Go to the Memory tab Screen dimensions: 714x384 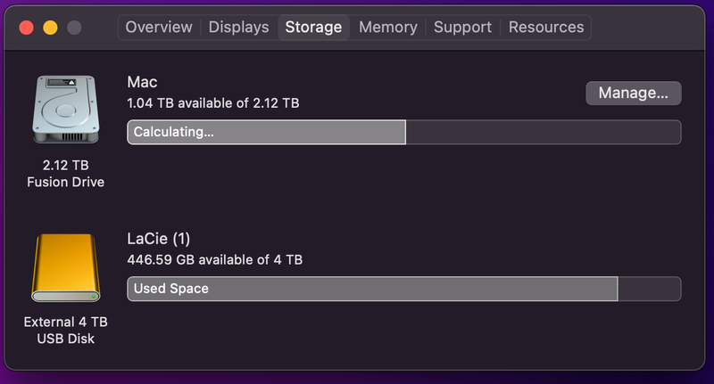pos(388,27)
